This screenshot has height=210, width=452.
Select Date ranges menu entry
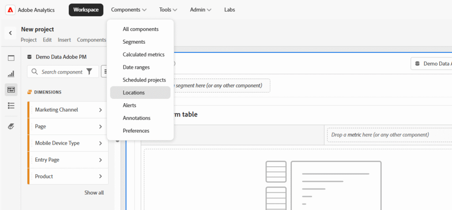pos(140,67)
